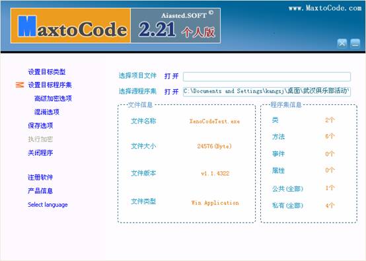Click file name value XenoCodeTest.exe

(215, 121)
